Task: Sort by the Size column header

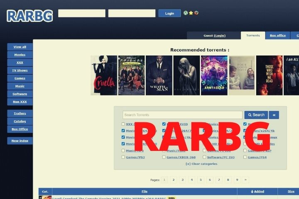Action: point(291,192)
